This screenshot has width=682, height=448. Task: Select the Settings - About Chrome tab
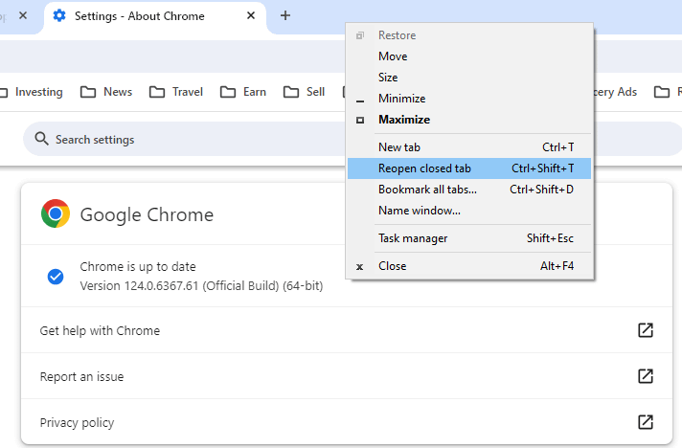point(155,16)
